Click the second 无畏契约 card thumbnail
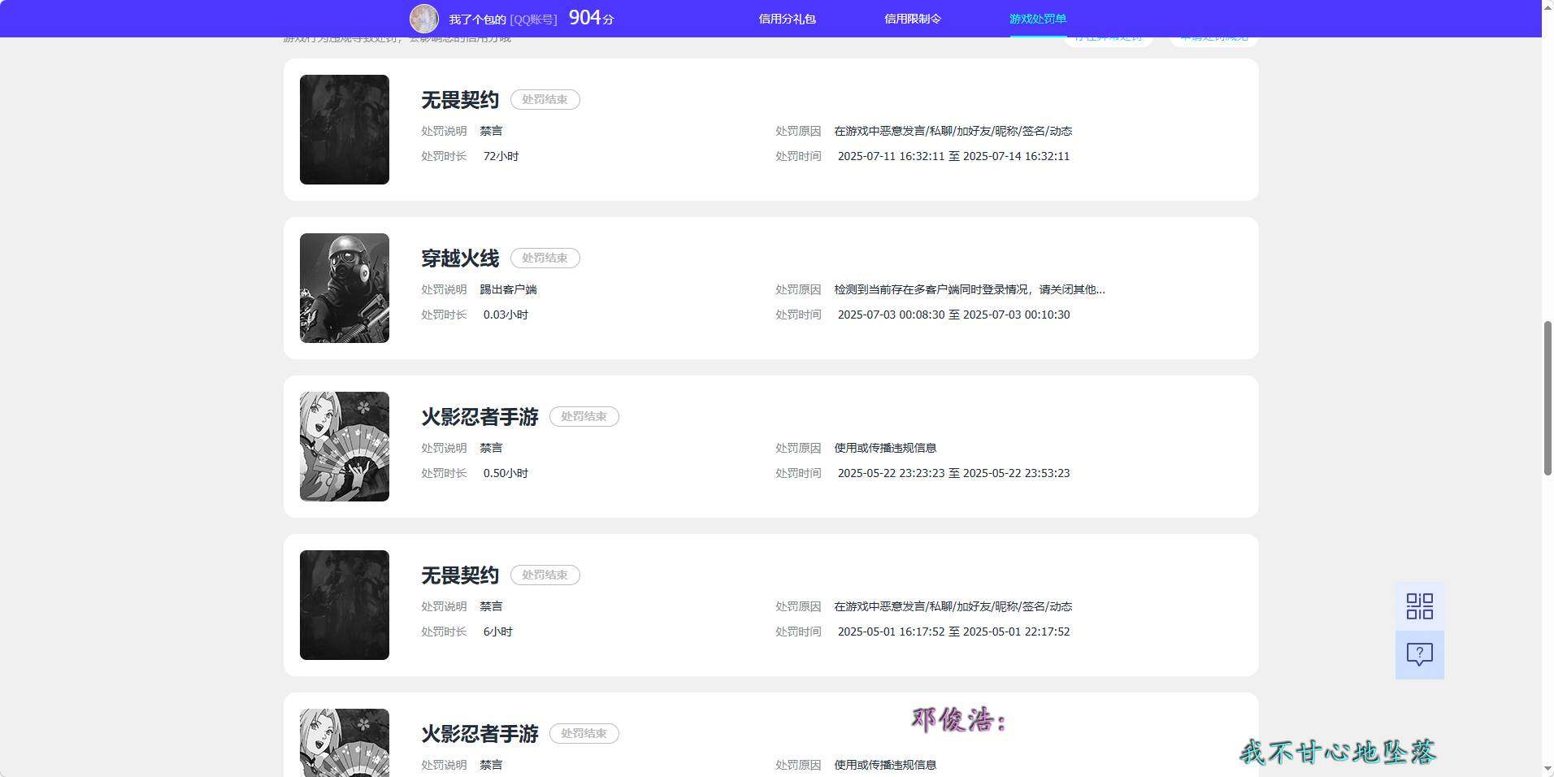1554x777 pixels. (344, 605)
